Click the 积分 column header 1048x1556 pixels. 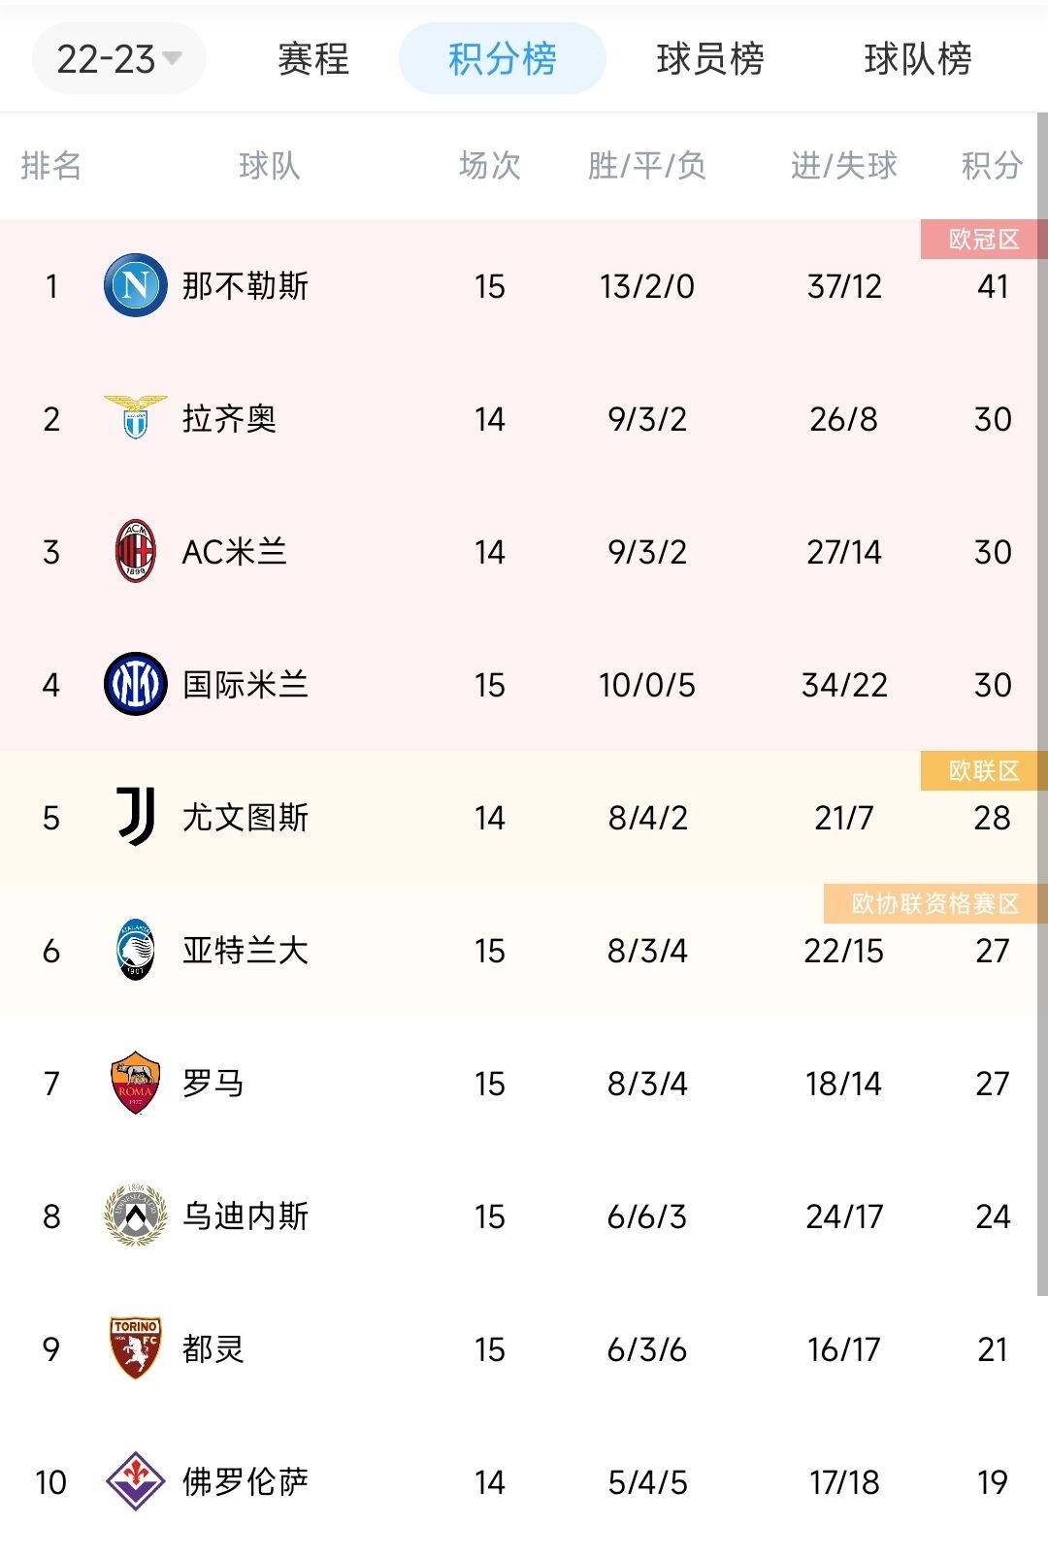[992, 166]
